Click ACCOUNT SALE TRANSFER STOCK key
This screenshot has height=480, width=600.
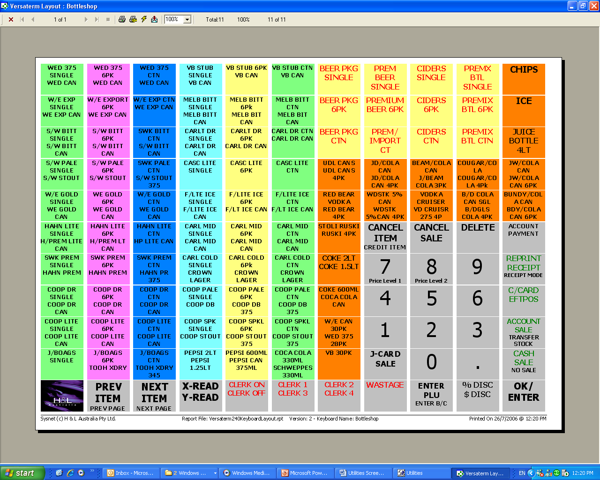pos(524,332)
